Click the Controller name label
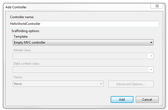Image resolution: width=168 pixels, height=110 pixels. tap(22, 17)
